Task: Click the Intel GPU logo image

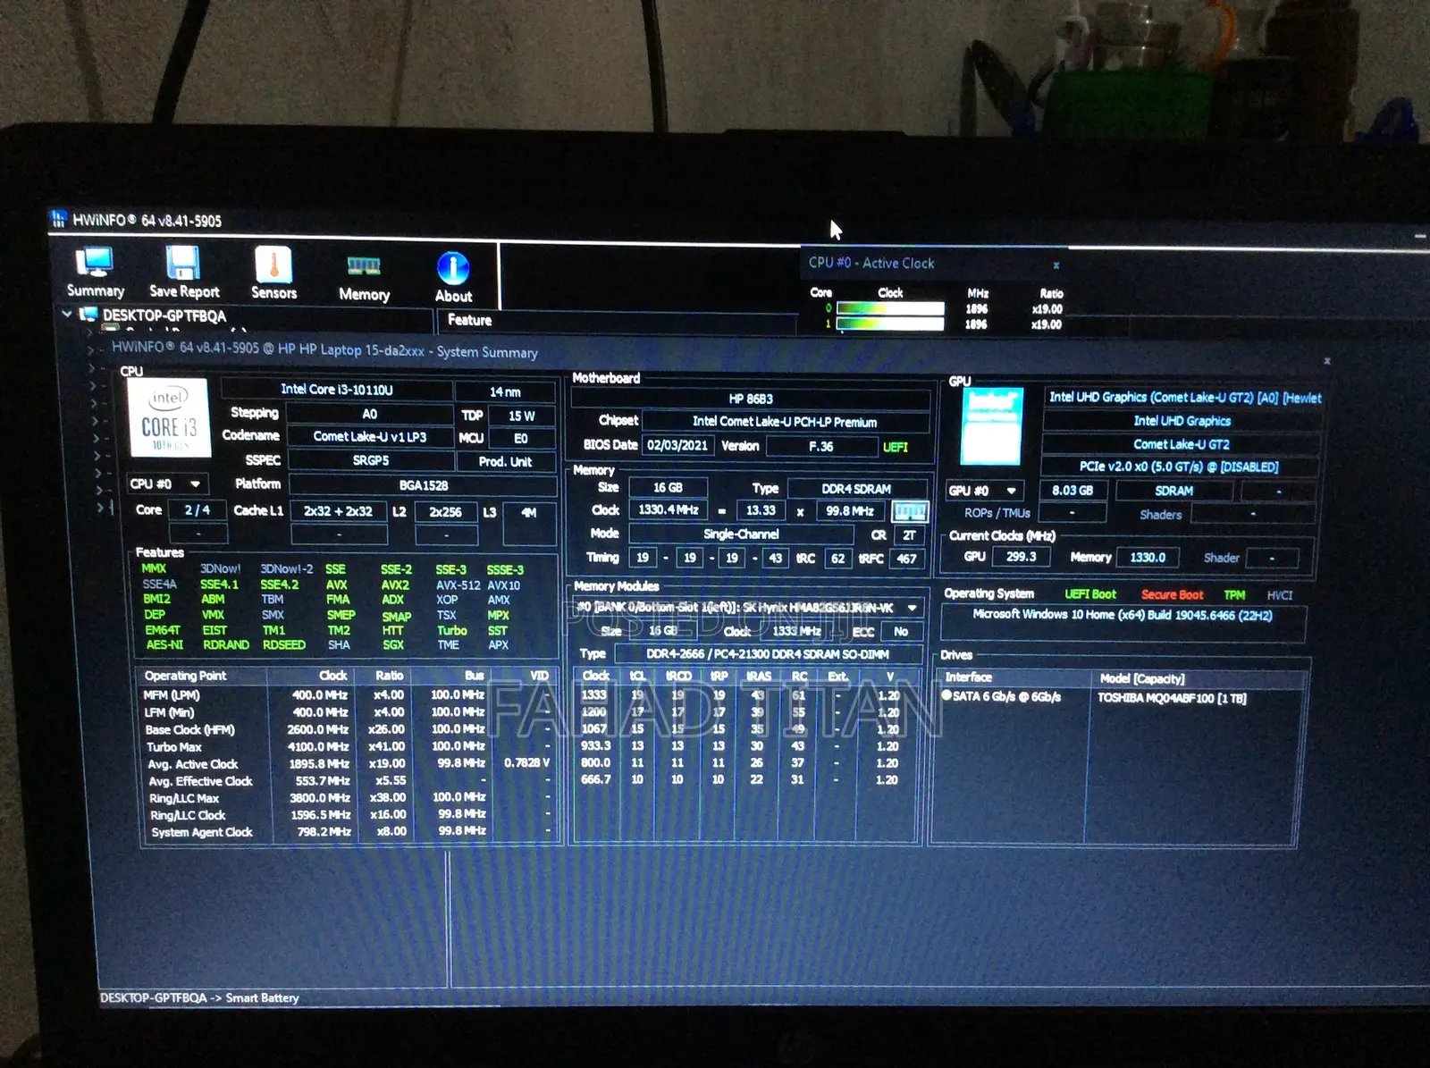Action: 991,426
